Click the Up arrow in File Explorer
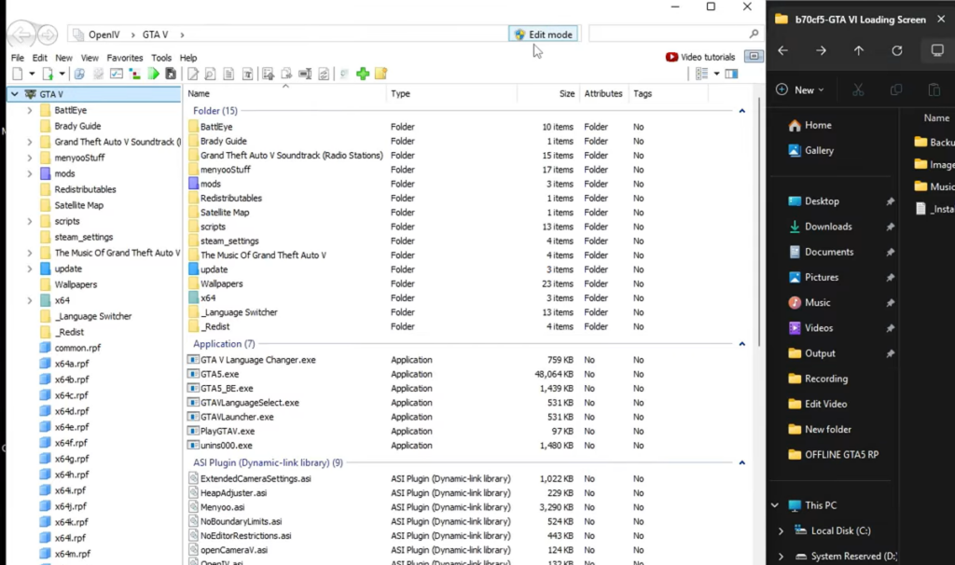The image size is (955, 565). click(859, 50)
